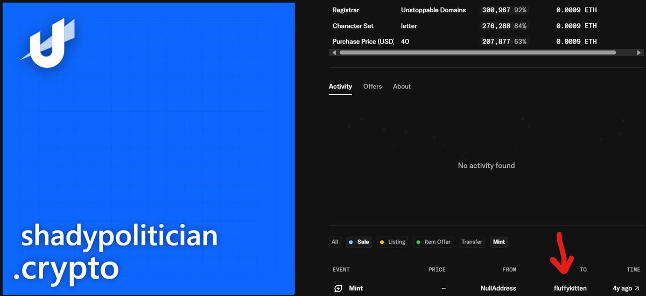The height and width of the screenshot is (296, 646).
Task: Click the right scroll arrow of traits table
Action: 639,53
